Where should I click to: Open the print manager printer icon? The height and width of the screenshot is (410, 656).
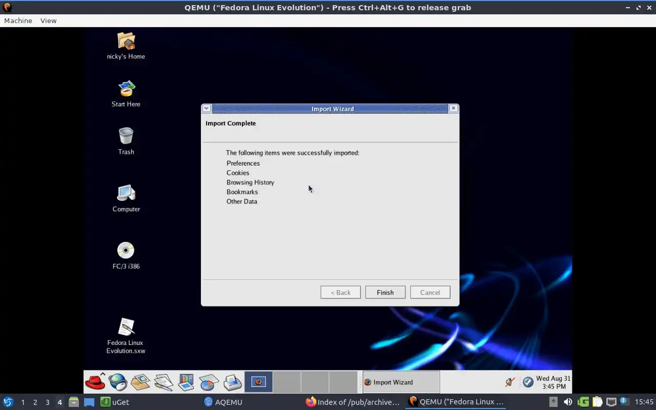click(232, 382)
